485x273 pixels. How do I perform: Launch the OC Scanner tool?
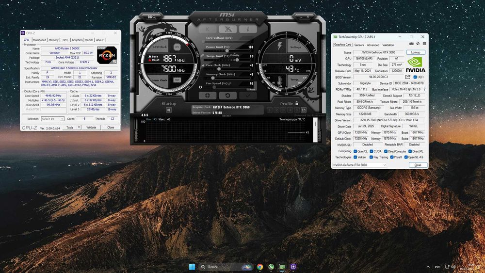[x=152, y=16]
